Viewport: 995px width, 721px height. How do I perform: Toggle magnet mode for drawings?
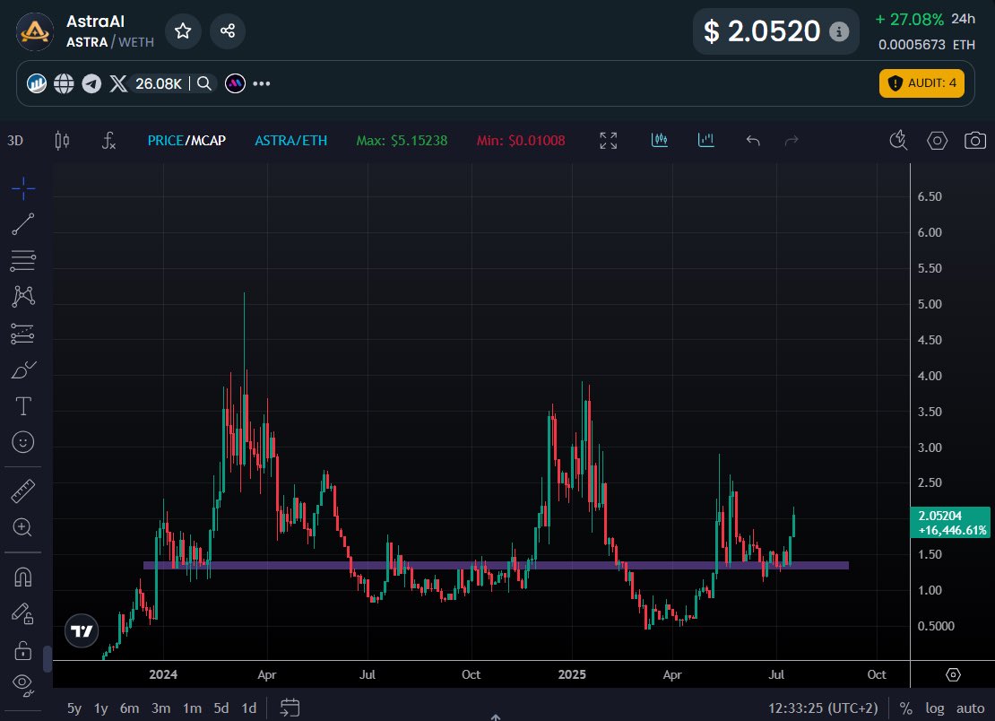(x=22, y=577)
